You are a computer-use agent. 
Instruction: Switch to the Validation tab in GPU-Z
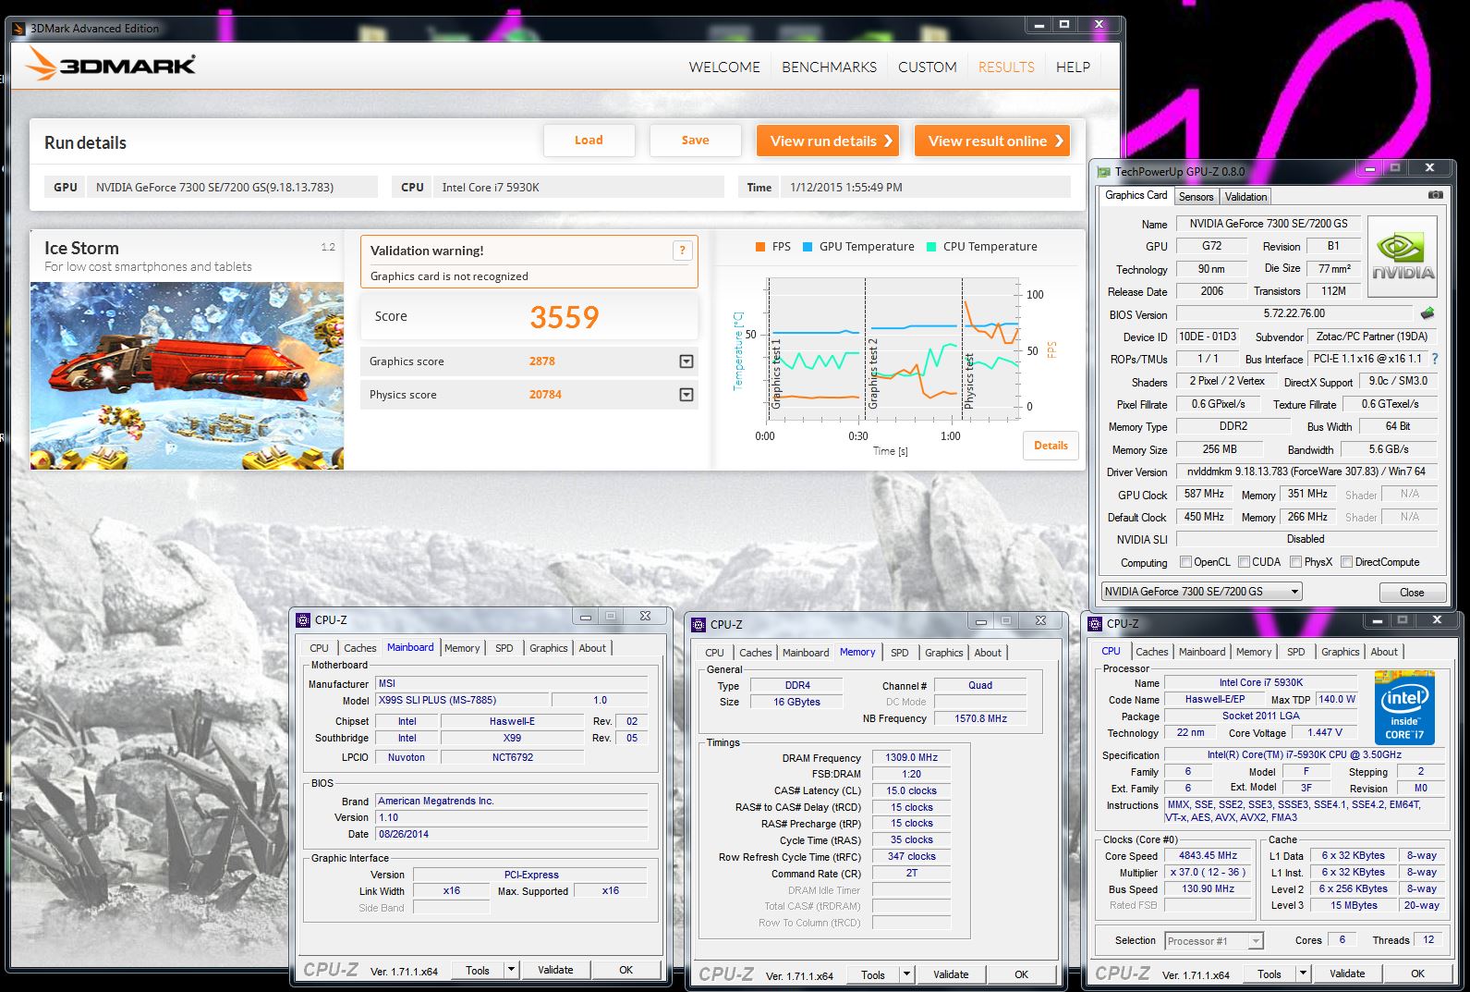coord(1245,197)
